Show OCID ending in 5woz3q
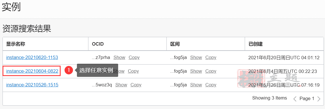325x109 pixels. point(121,85)
